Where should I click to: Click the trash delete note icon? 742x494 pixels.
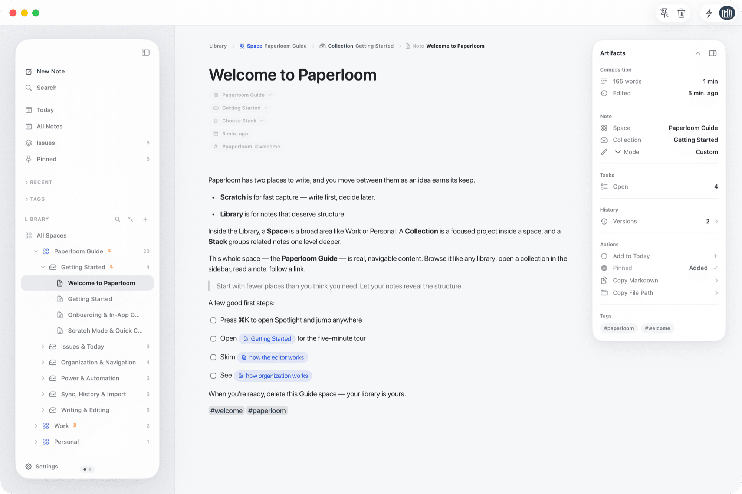coord(681,13)
